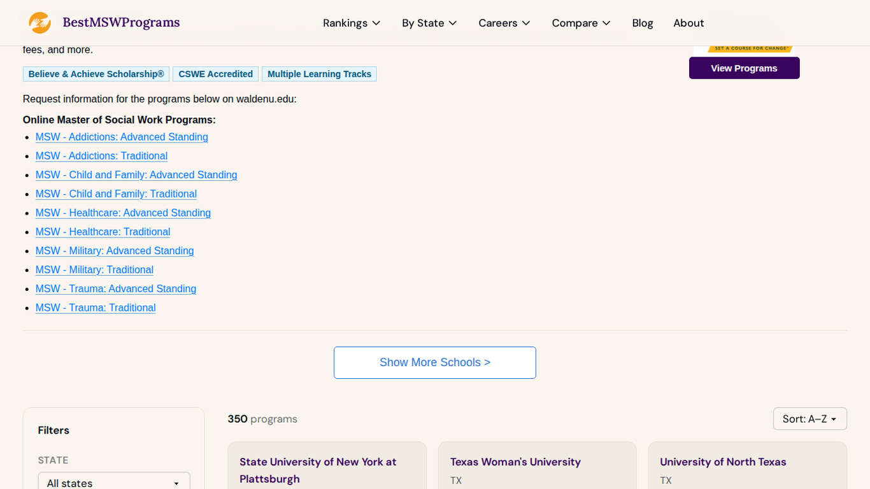
Task: Go to the Blog page
Action: click(643, 23)
